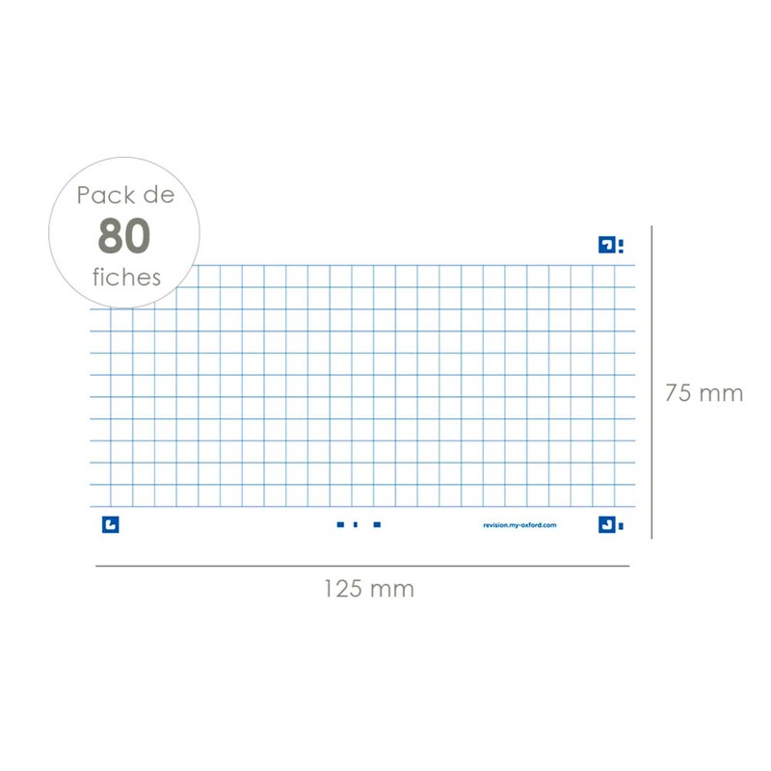Click the bottom-left blue square logo
The height and width of the screenshot is (771, 771).
click(111, 524)
